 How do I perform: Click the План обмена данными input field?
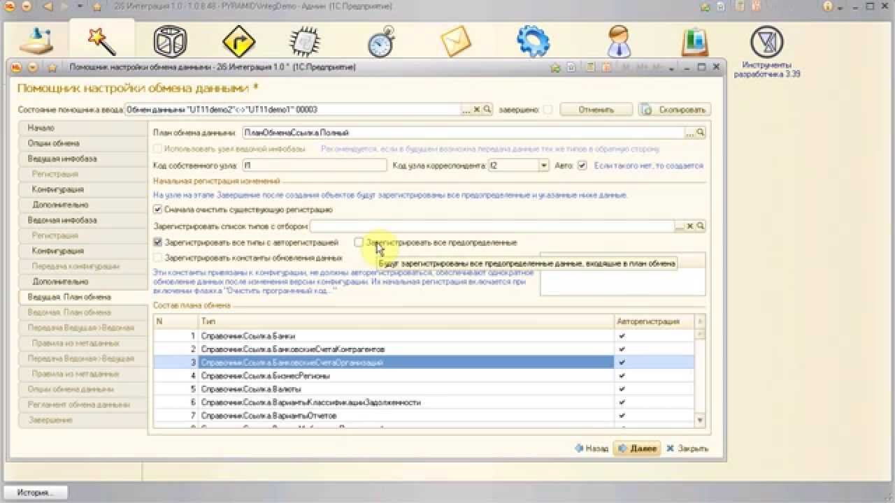coord(463,132)
